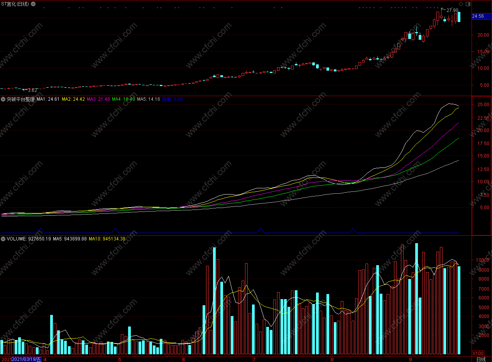Click month marker 8 on time axis
Viewport: 492px width, 362px height.
point(333,359)
